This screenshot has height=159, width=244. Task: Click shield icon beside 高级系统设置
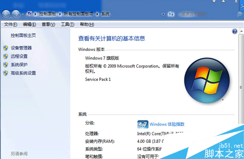click(6, 73)
